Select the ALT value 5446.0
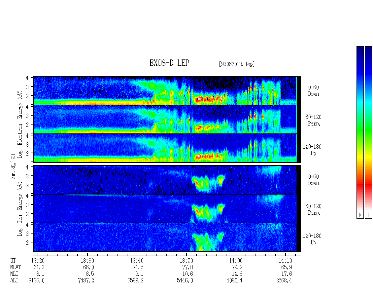Screen dimensions: 373x289 [x=185, y=281]
